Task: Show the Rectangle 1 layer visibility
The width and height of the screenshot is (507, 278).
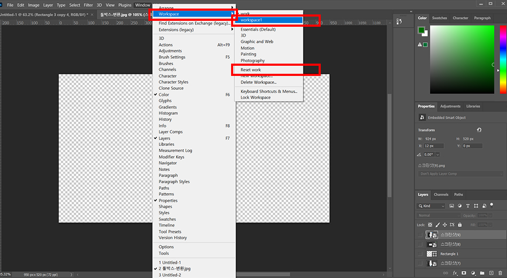Action: [x=419, y=254]
